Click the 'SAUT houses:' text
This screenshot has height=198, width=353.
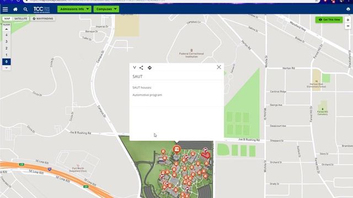coord(142,87)
